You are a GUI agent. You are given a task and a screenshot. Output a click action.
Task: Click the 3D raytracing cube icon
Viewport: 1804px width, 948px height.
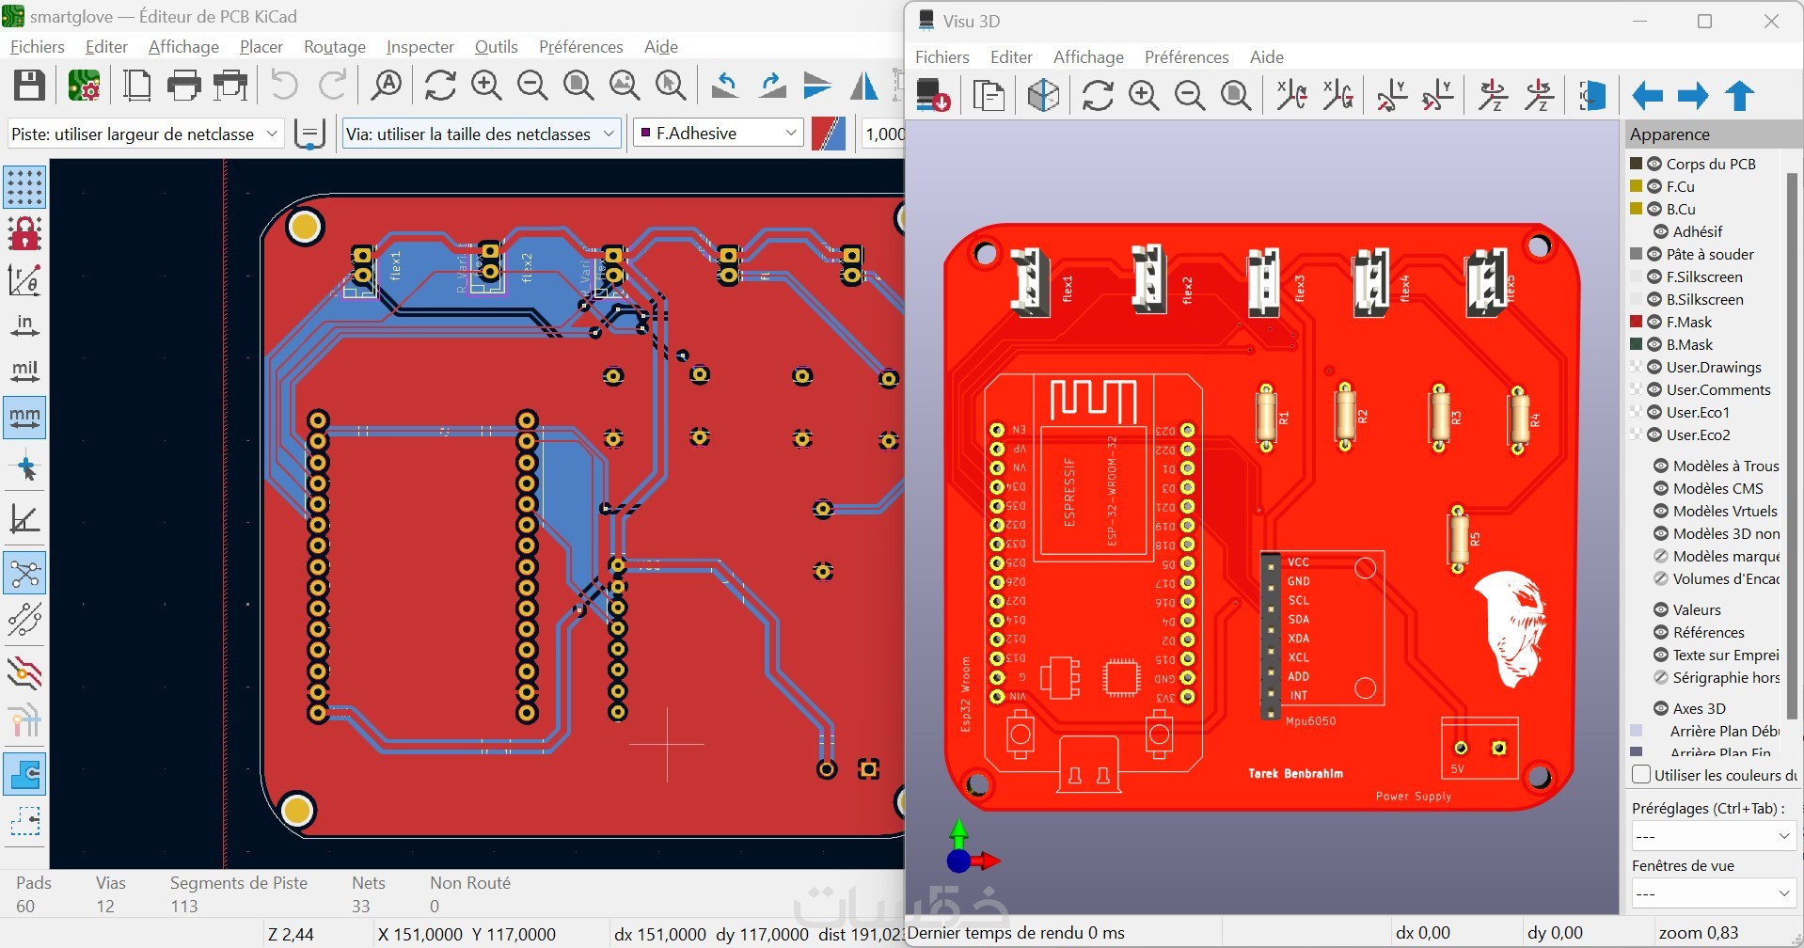pyautogui.click(x=1043, y=96)
